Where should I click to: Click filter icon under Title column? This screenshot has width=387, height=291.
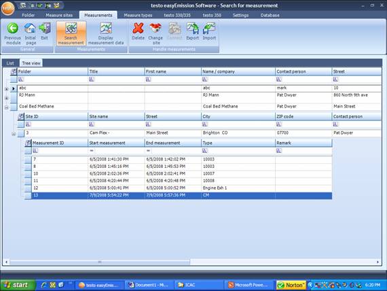(92, 79)
